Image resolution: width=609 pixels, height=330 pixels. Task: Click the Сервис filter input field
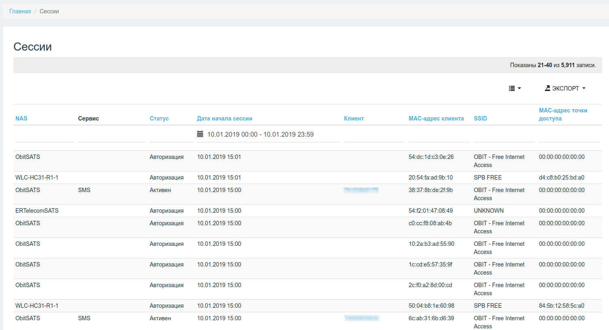click(112, 135)
